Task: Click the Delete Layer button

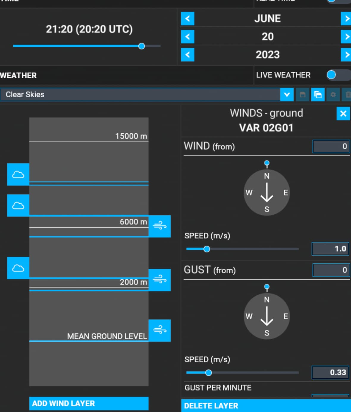Action: [x=266, y=405]
